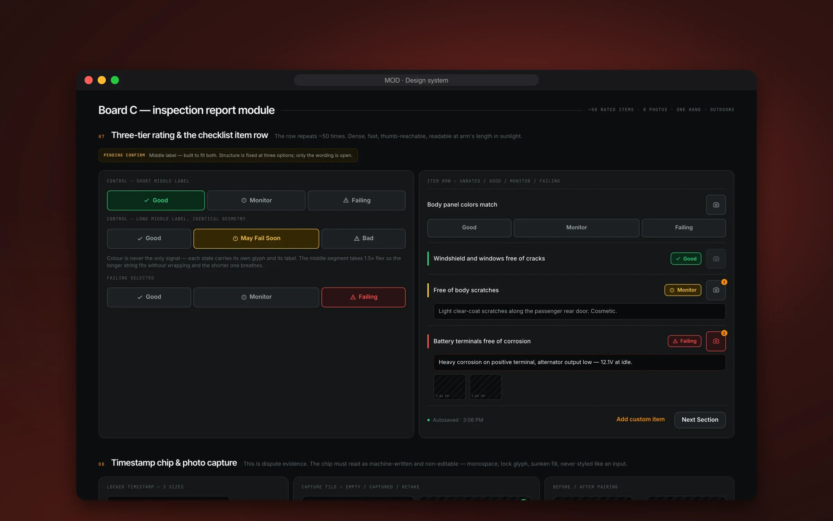Screen dimensions: 833x521
Task: Click the red Failing badge on Battery row
Action: pyautogui.click(x=684, y=341)
